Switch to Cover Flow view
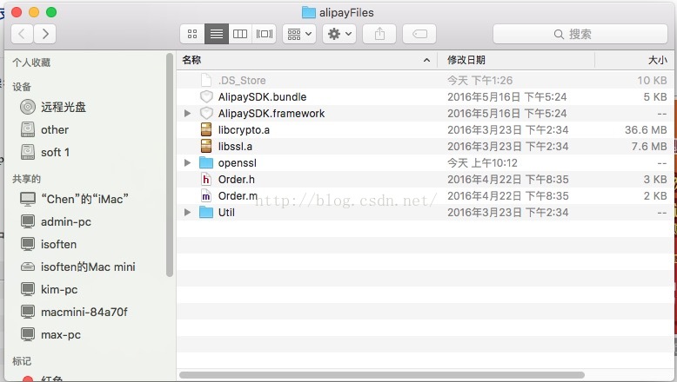This screenshot has width=677, height=382. coord(265,34)
